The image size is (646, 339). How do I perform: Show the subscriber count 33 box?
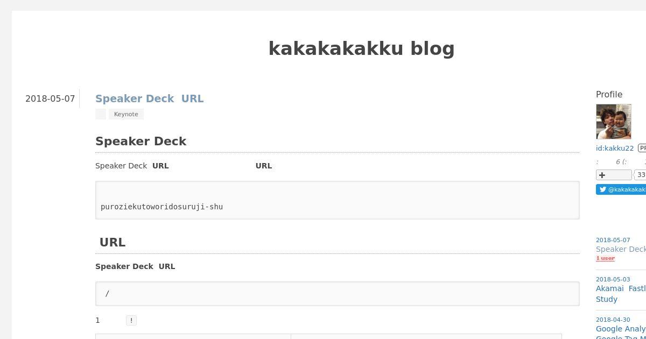point(640,175)
